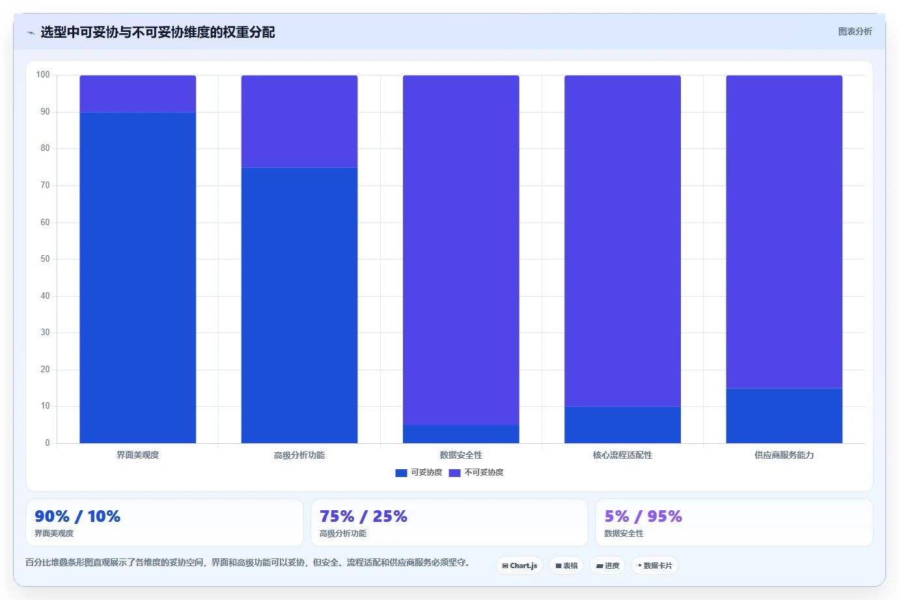The height and width of the screenshot is (600, 899).
Task: Click the purple 不可妥协度 legend color box
Action: 455,473
